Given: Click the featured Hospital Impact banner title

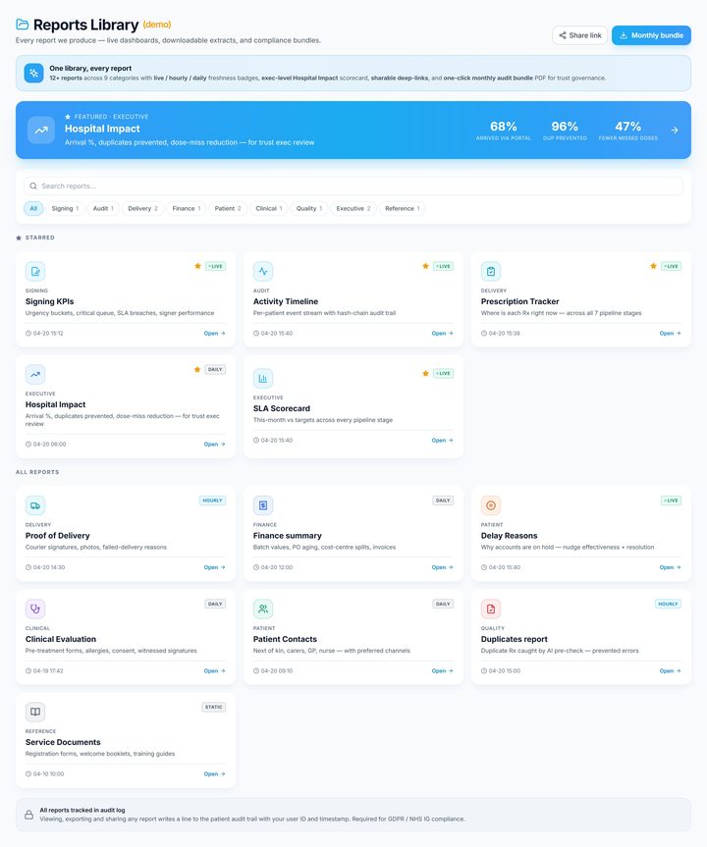Looking at the screenshot, I should click(x=102, y=129).
